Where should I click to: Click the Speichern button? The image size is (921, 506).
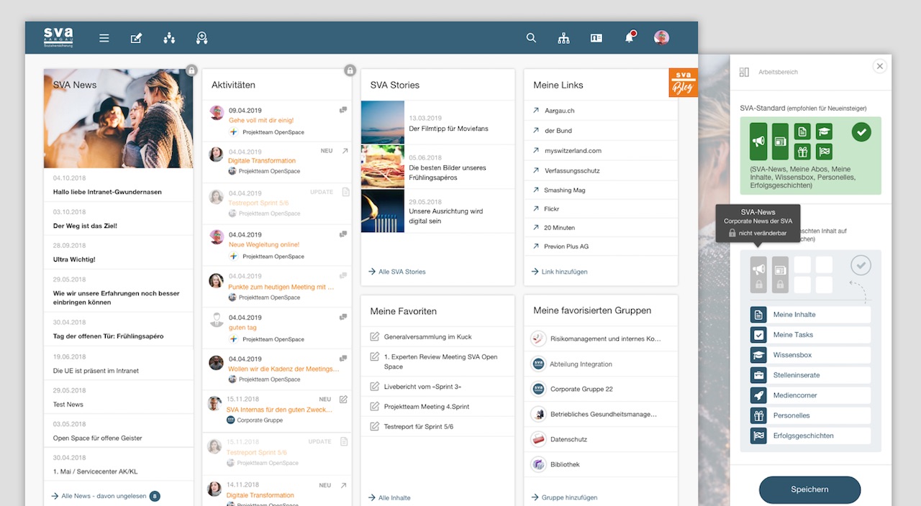pyautogui.click(x=809, y=489)
